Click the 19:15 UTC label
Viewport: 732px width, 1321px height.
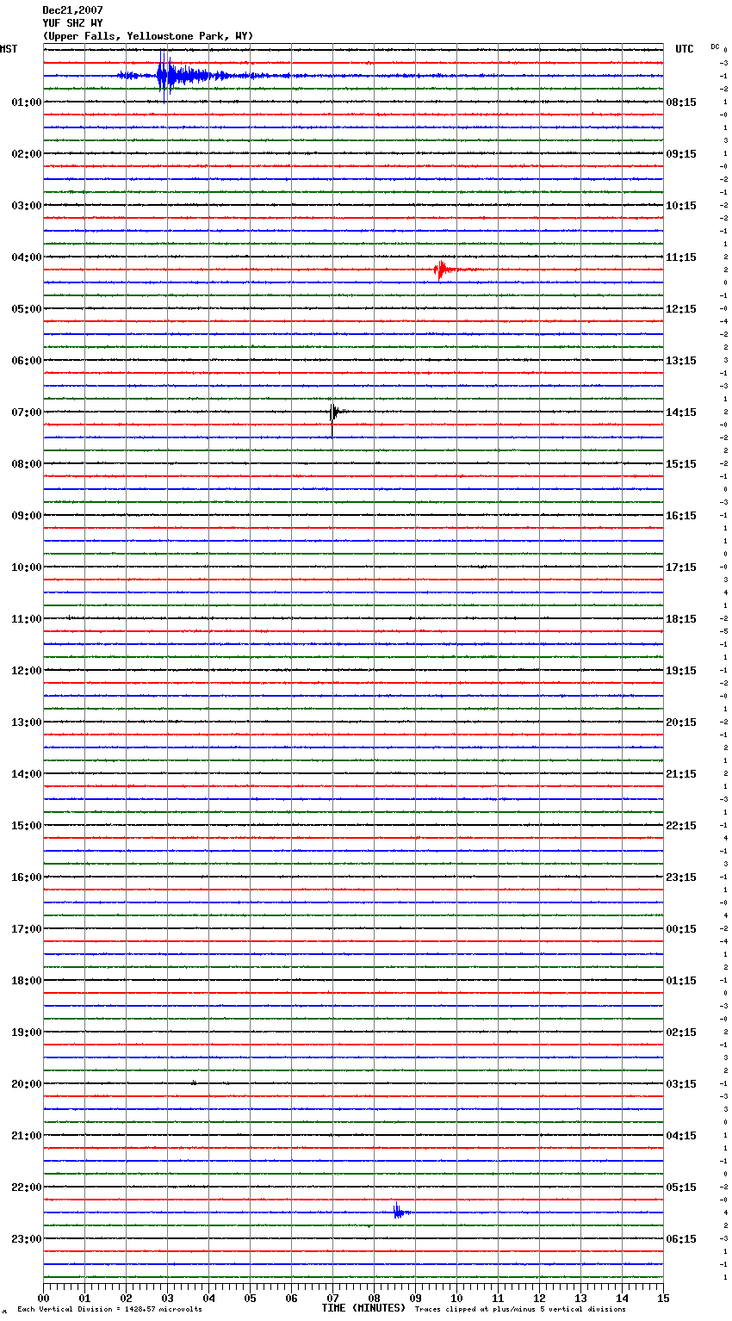pos(681,670)
